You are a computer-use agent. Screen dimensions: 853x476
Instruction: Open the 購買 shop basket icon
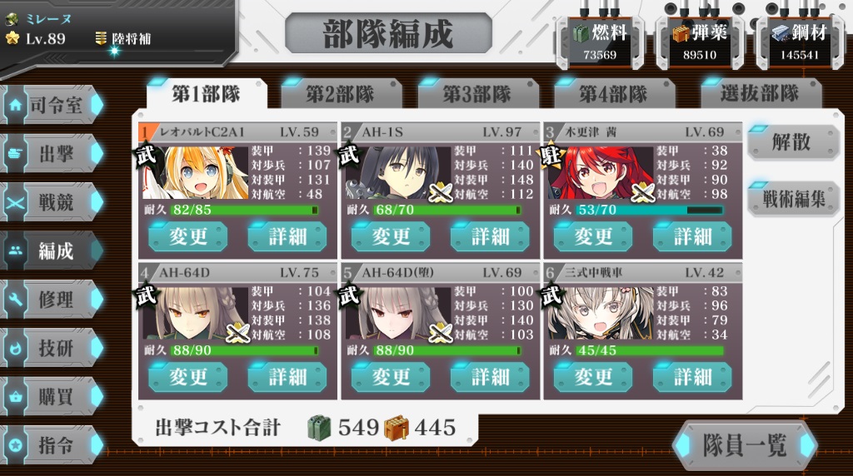pyautogui.click(x=15, y=397)
